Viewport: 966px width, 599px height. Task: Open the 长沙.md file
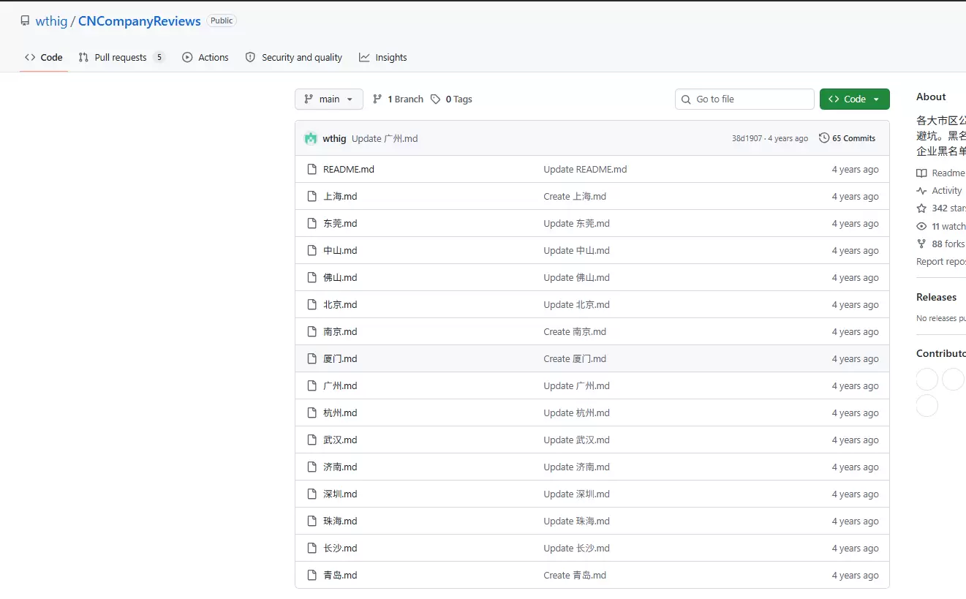pos(340,549)
